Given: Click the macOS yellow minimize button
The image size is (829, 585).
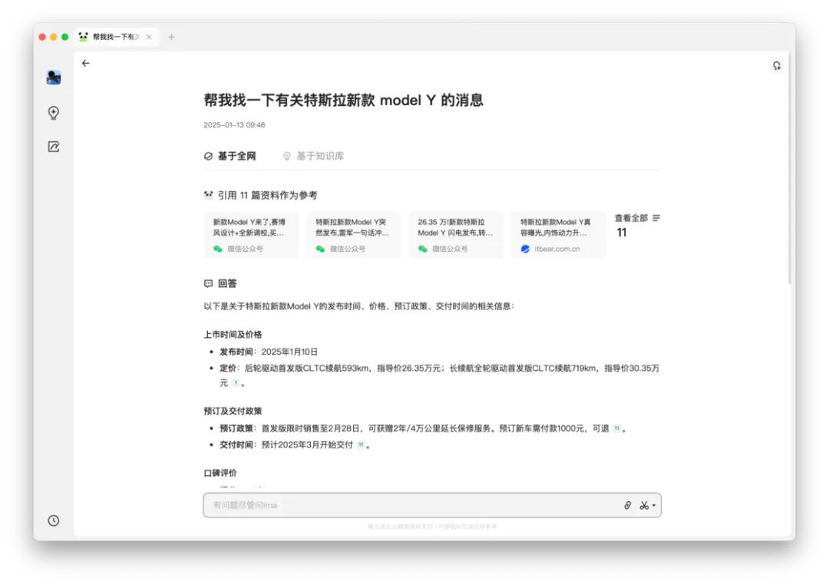Looking at the screenshot, I should pos(54,37).
